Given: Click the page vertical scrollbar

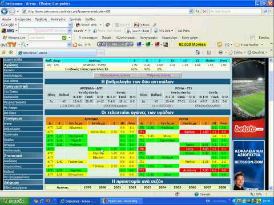Looking at the screenshot, I should coord(271,124).
